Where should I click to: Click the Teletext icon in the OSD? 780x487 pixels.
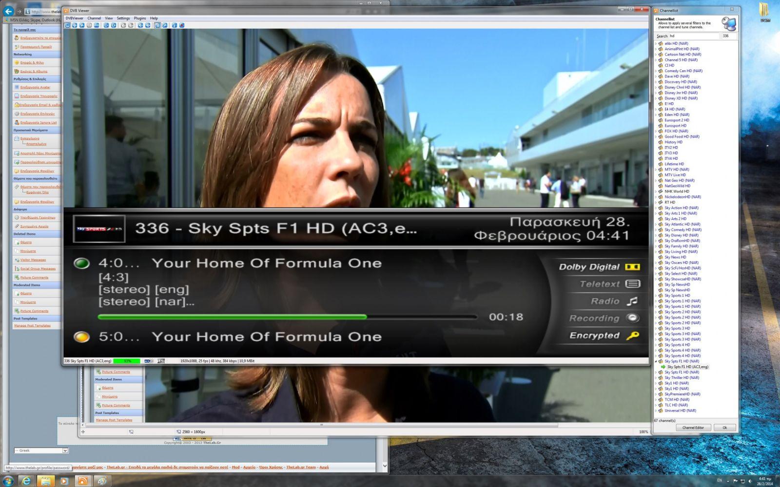pos(632,284)
